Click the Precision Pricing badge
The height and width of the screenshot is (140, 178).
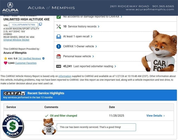13,126
